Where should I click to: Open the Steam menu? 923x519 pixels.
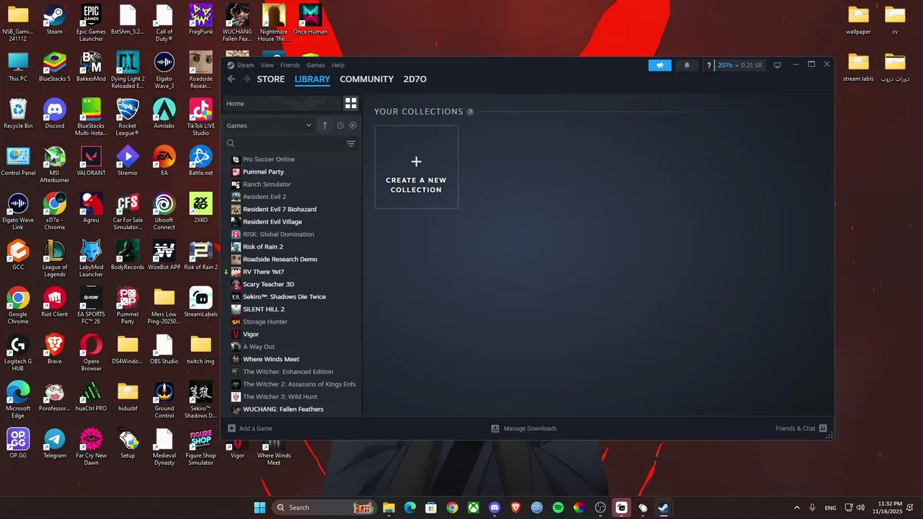click(245, 65)
